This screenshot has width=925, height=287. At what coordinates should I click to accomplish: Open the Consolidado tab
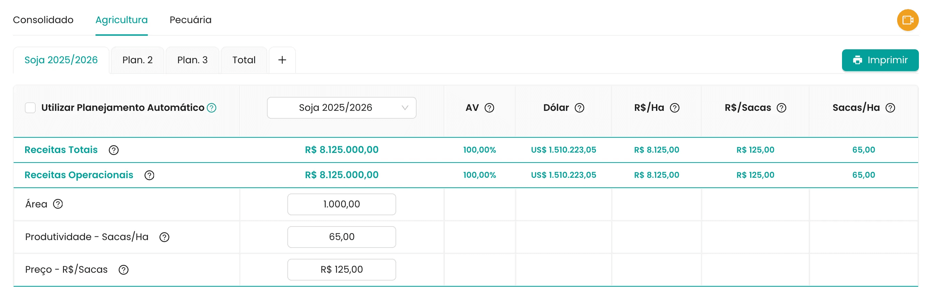(43, 20)
